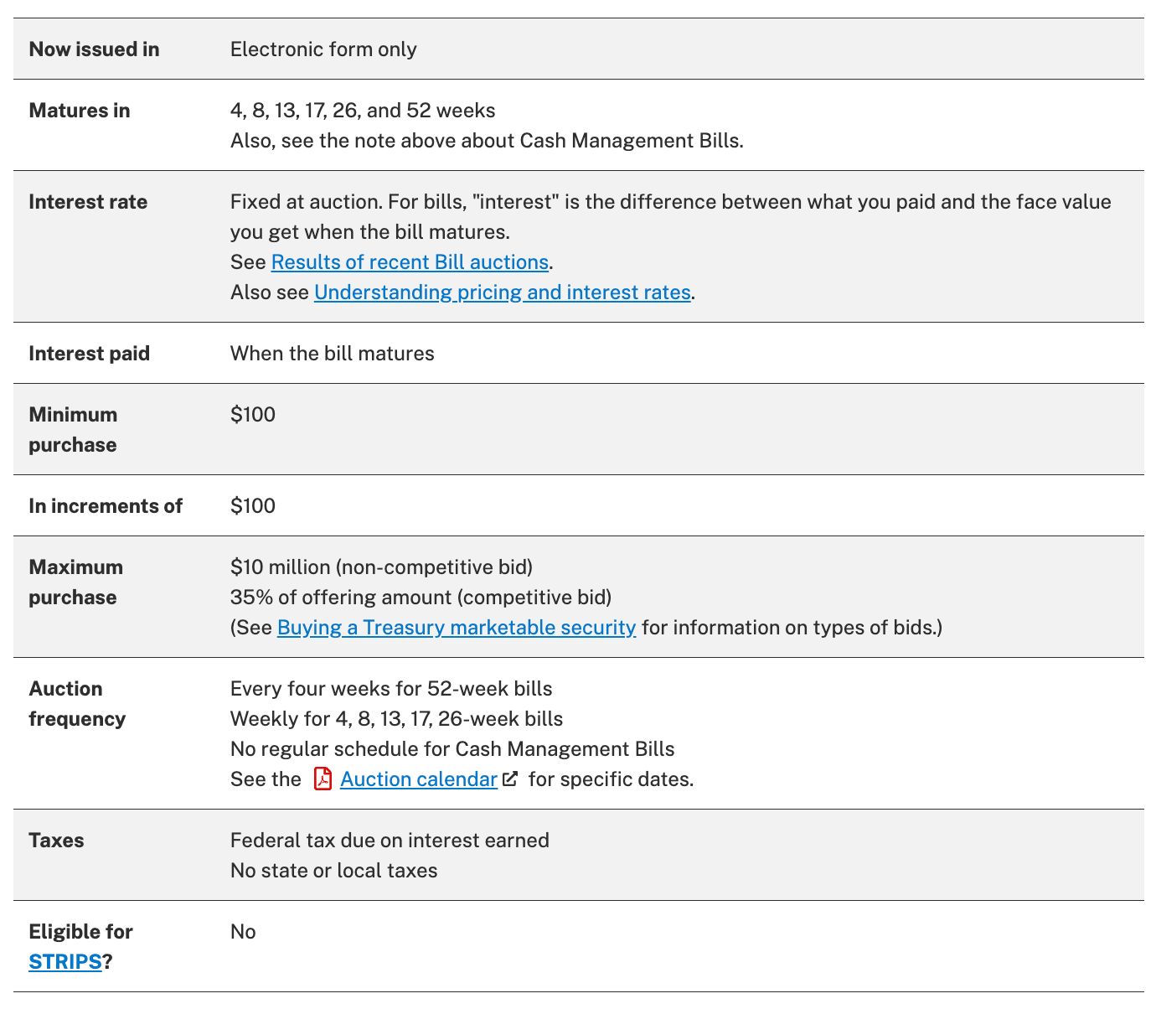Click the 'In increments of' row header
Viewport: 1156px width, 1009px height.
tap(106, 506)
